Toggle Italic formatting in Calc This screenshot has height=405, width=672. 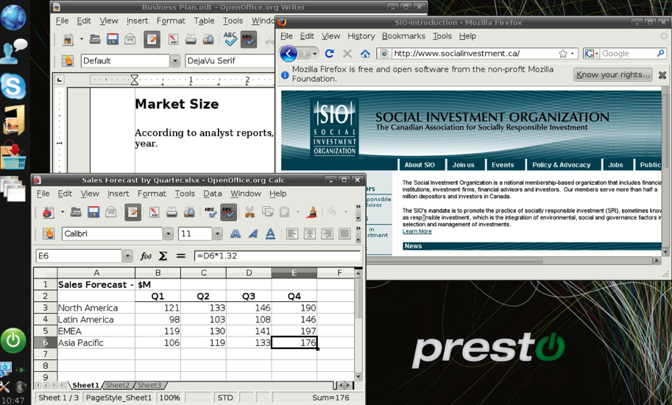pyautogui.click(x=253, y=233)
